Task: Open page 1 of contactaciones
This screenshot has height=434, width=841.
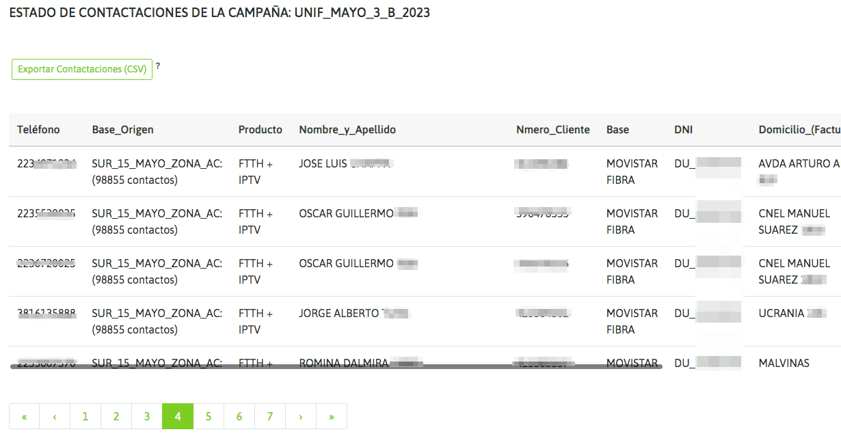Action: pos(85,416)
